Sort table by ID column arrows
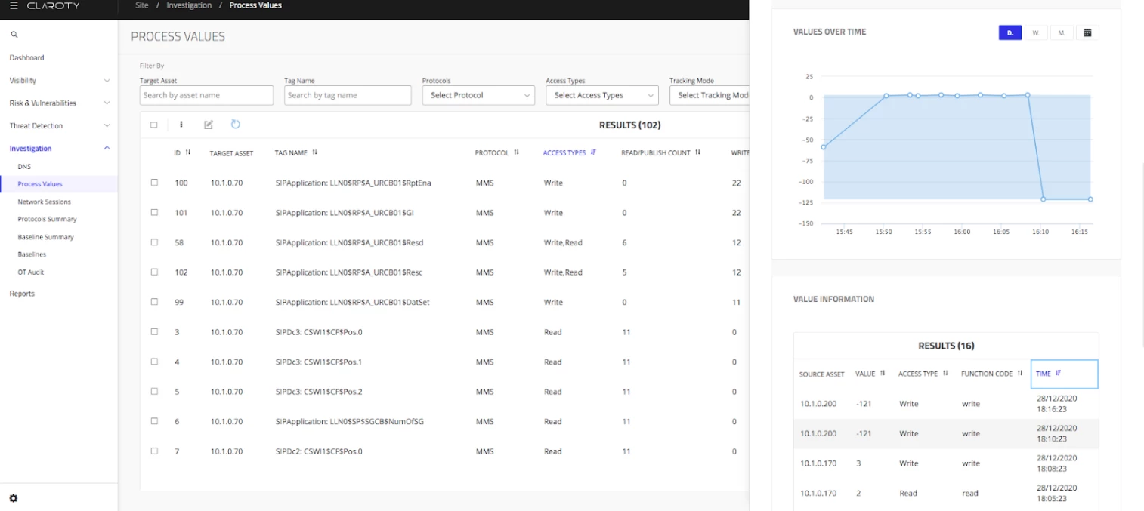Viewport: 1144px width, 511px height. pyautogui.click(x=188, y=152)
